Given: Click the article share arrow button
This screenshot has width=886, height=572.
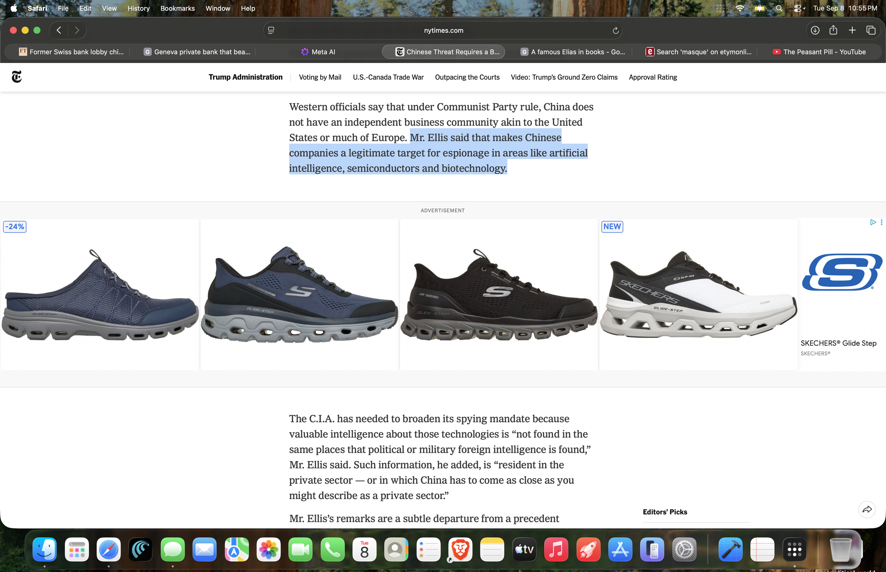Looking at the screenshot, I should tap(867, 509).
